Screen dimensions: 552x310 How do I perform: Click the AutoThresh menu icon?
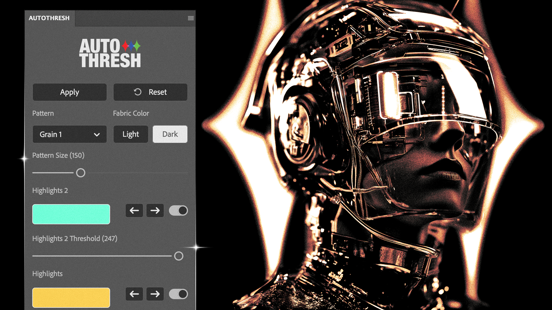click(191, 18)
